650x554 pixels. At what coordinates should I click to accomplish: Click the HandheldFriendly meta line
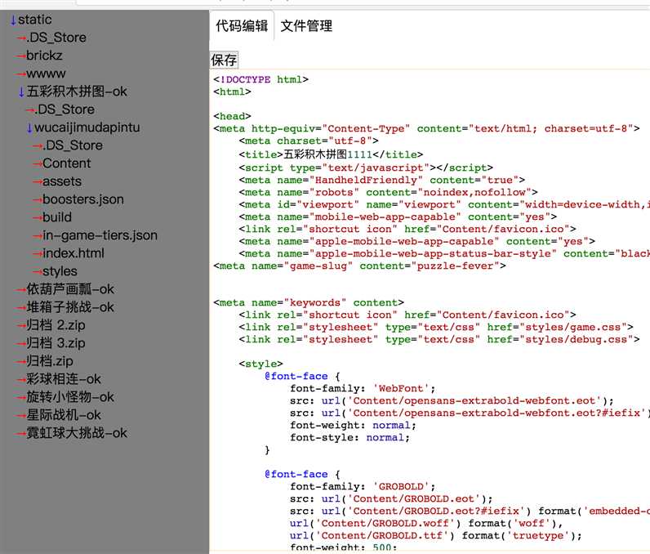tap(382, 180)
